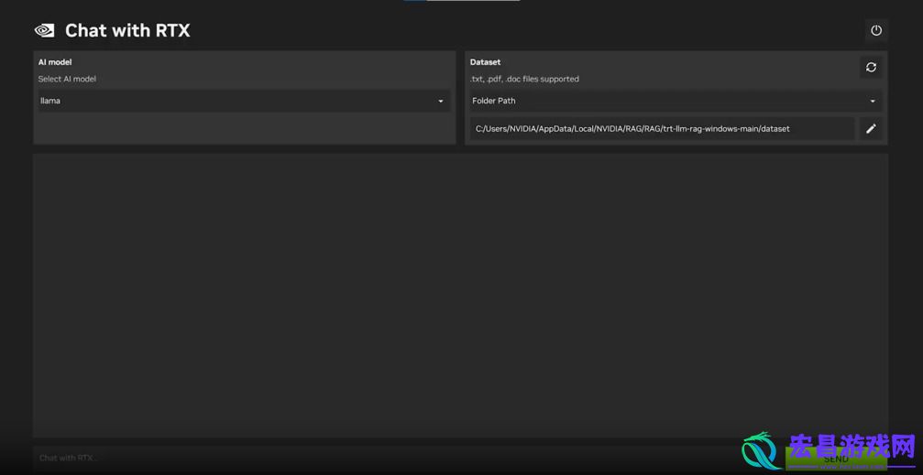The image size is (923, 475).
Task: Click the 'Chat with RTX' title text
Action: 127,30
